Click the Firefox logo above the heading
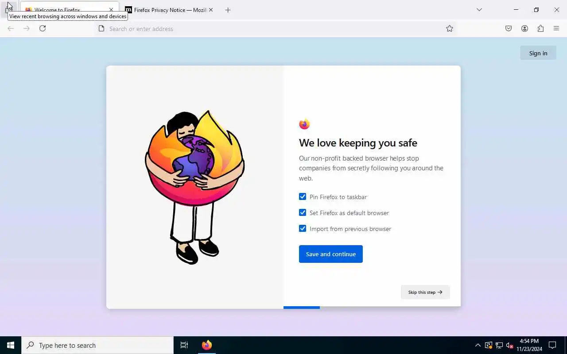The image size is (567, 354). (304, 124)
